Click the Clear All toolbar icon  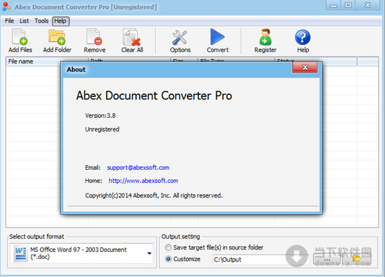[x=132, y=37]
